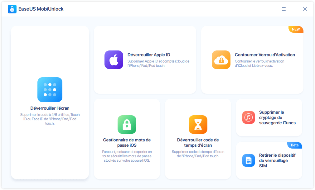Select the orange hourglass screen time icon

198,125
